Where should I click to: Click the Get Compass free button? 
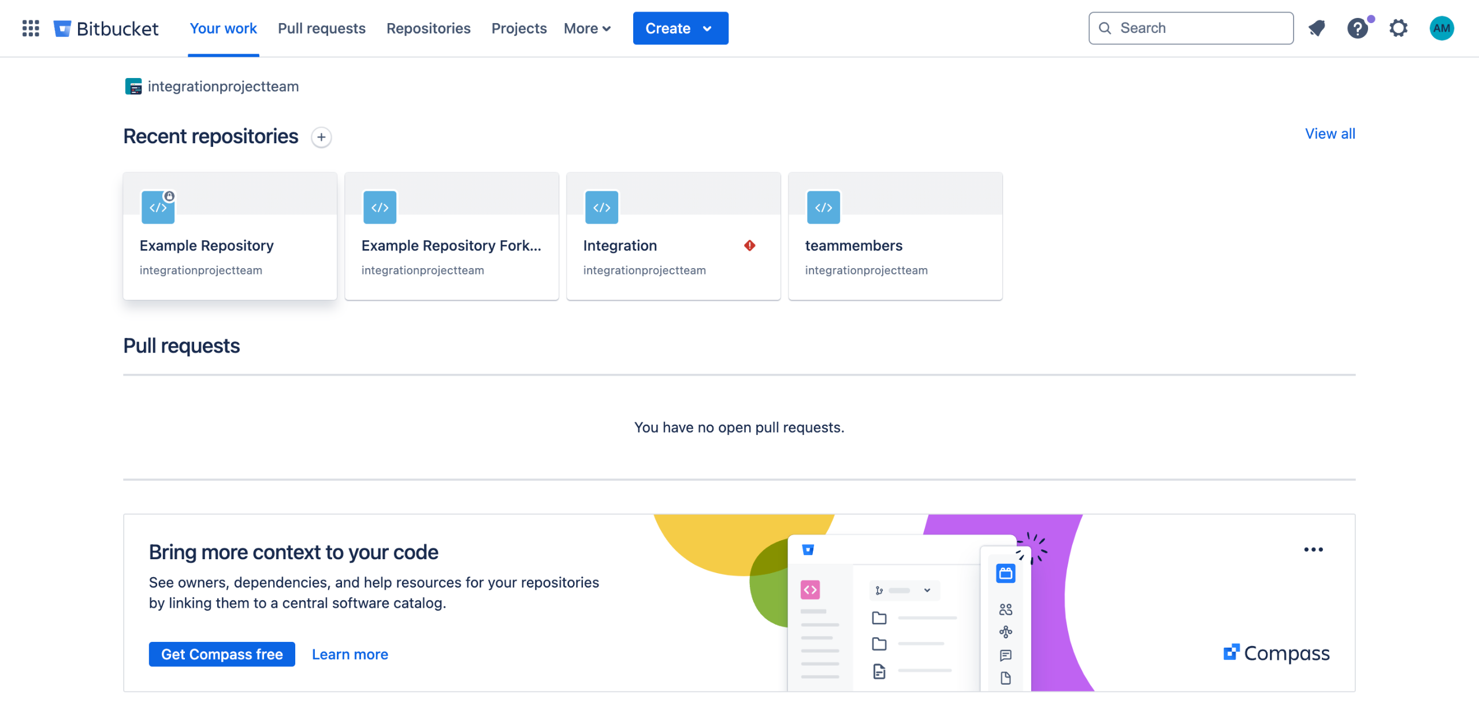pos(222,654)
